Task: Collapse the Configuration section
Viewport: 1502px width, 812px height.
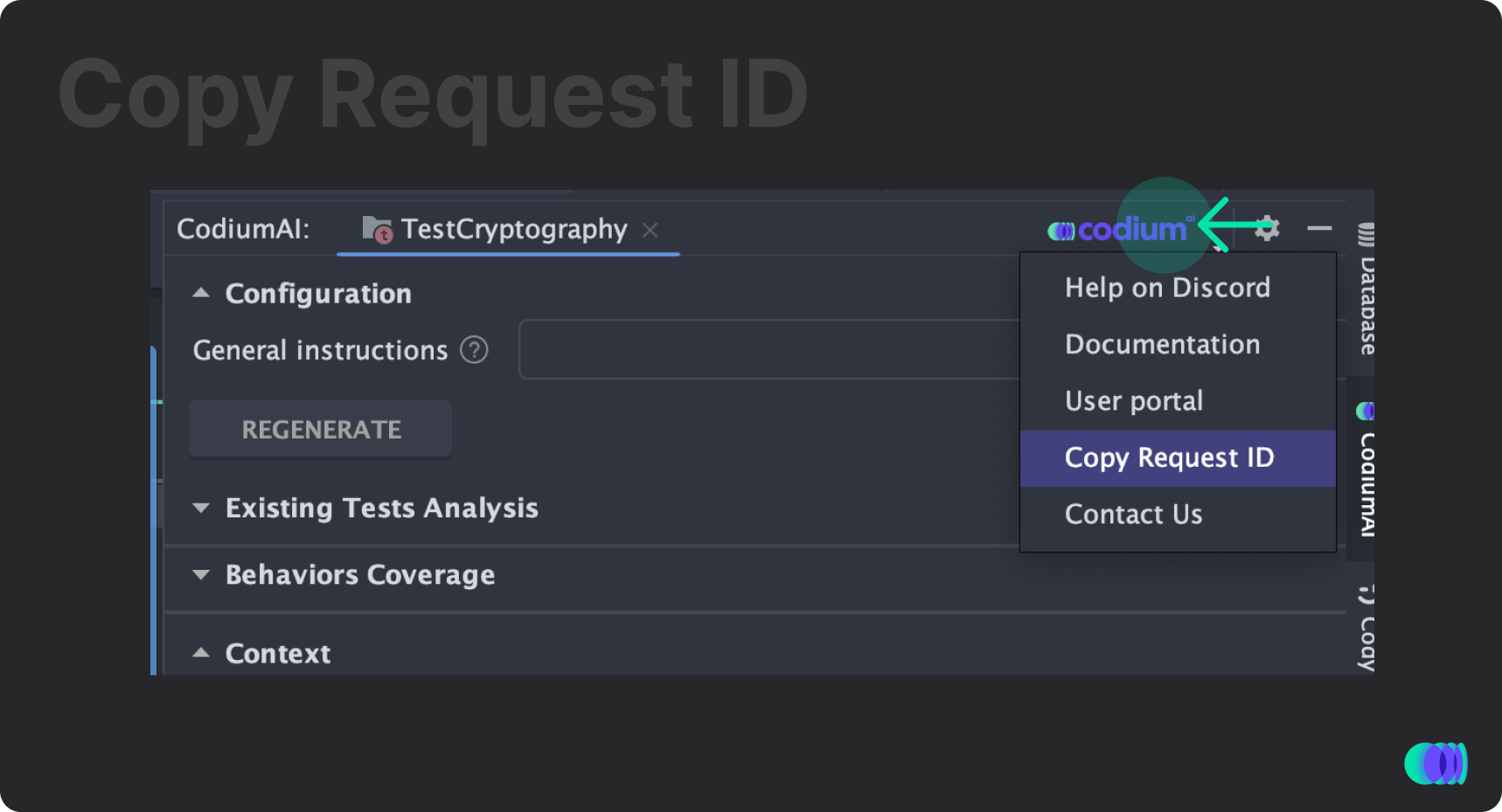Action: 201,293
